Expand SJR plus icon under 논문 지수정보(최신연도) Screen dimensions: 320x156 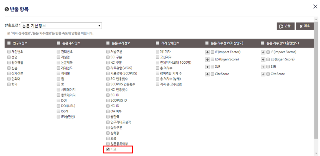[208, 67]
